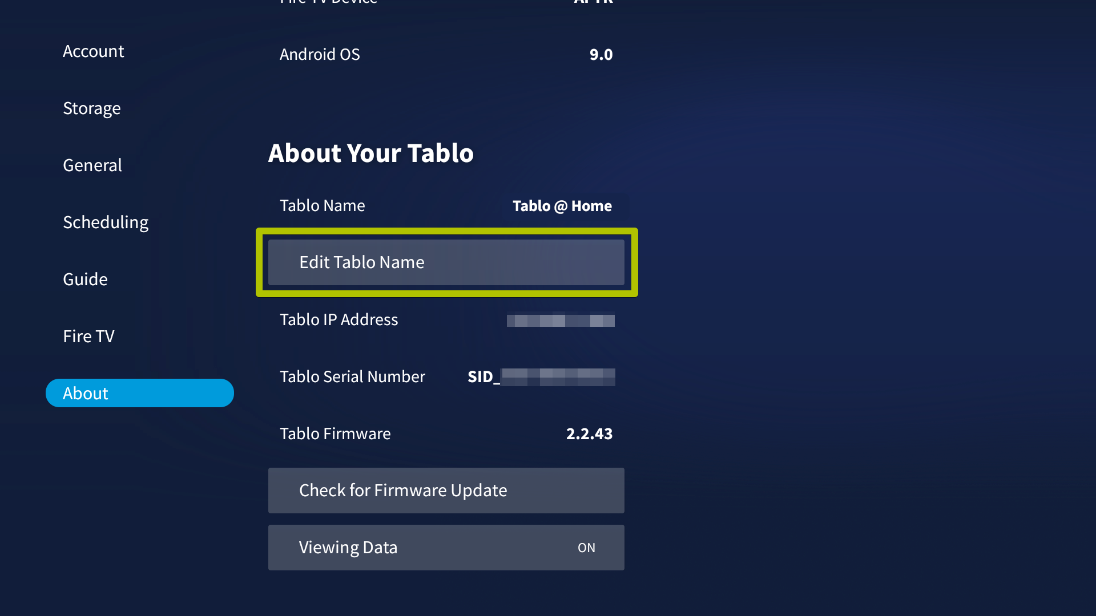Select General in the sidebar
Viewport: 1096px width, 616px height.
92,165
